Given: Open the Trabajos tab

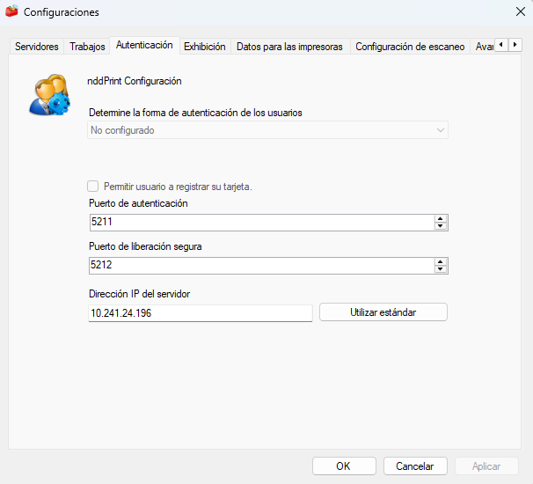Looking at the screenshot, I should 87,47.
